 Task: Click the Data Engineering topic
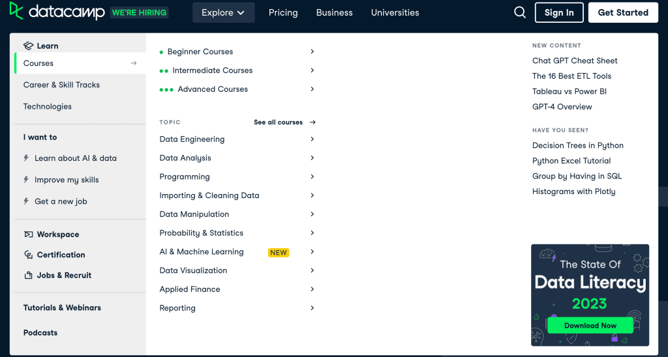(x=192, y=139)
